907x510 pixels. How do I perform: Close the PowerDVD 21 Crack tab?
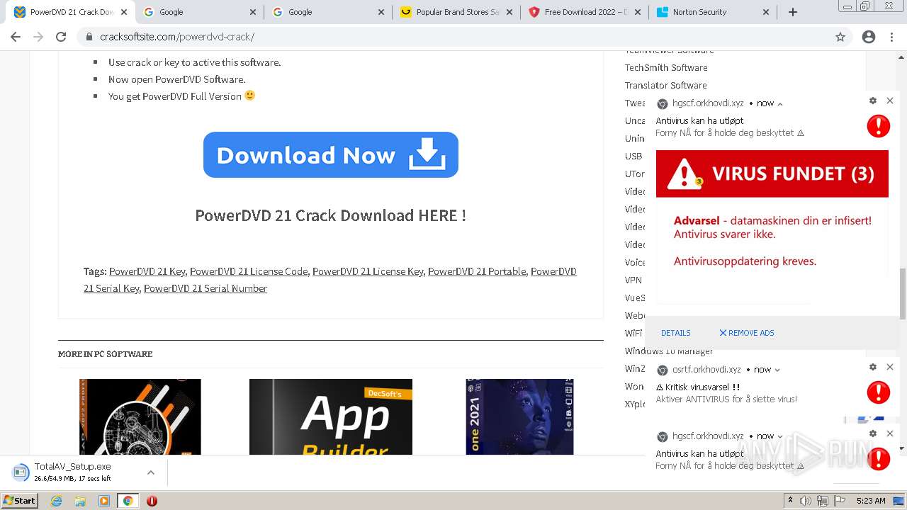pyautogui.click(x=124, y=12)
